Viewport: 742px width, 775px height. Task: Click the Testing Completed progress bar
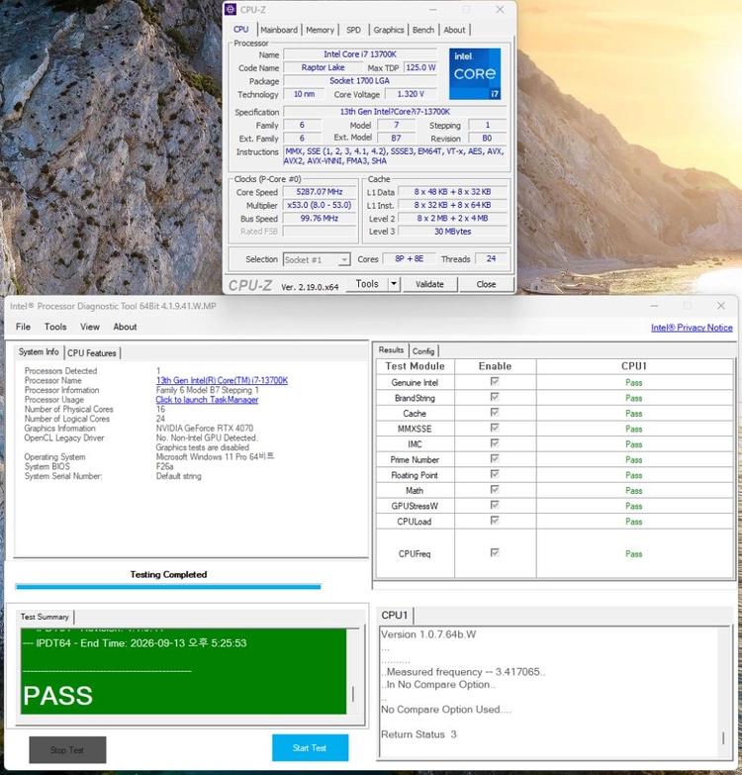coord(168,587)
